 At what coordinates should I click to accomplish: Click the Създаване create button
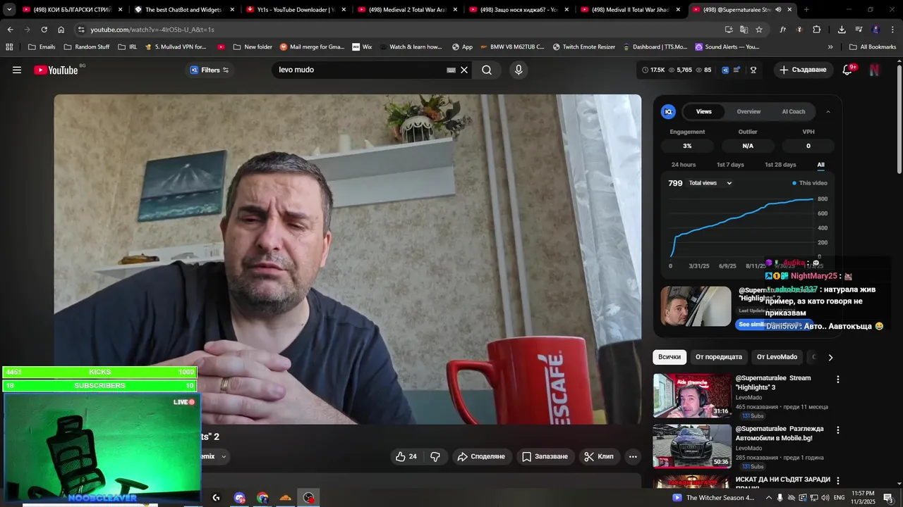803,70
